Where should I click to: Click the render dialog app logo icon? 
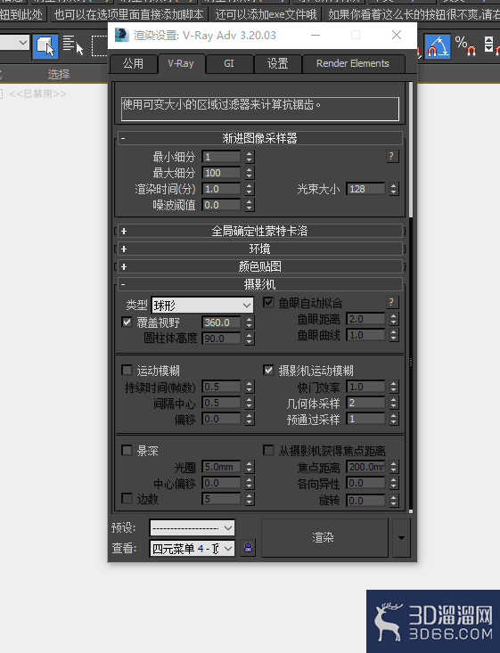pyautogui.click(x=122, y=35)
